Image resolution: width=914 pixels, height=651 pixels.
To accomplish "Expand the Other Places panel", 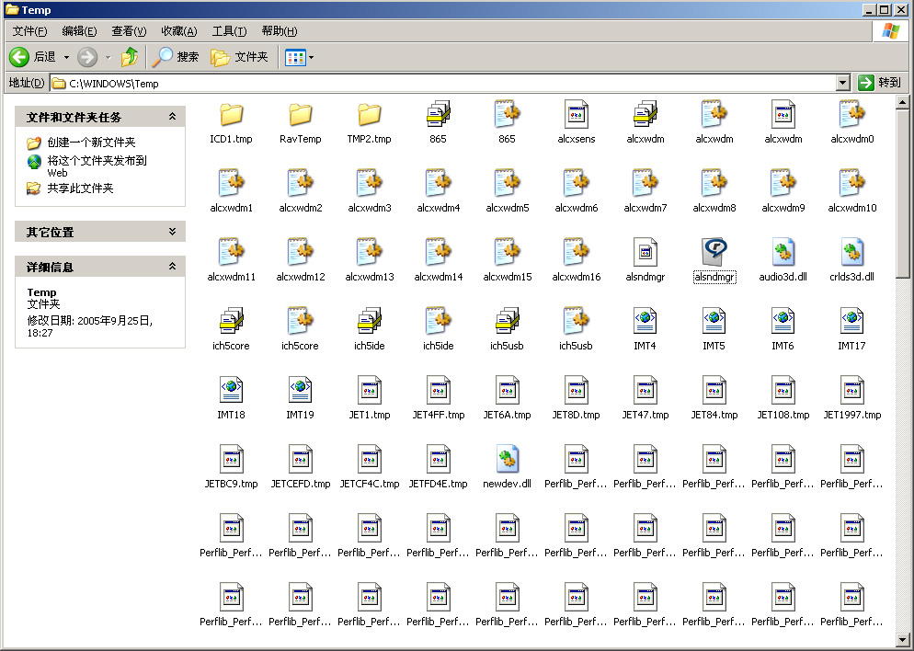I will pos(172,232).
